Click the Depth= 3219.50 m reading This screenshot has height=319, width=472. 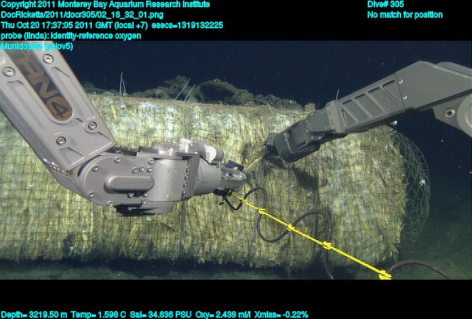click(33, 315)
